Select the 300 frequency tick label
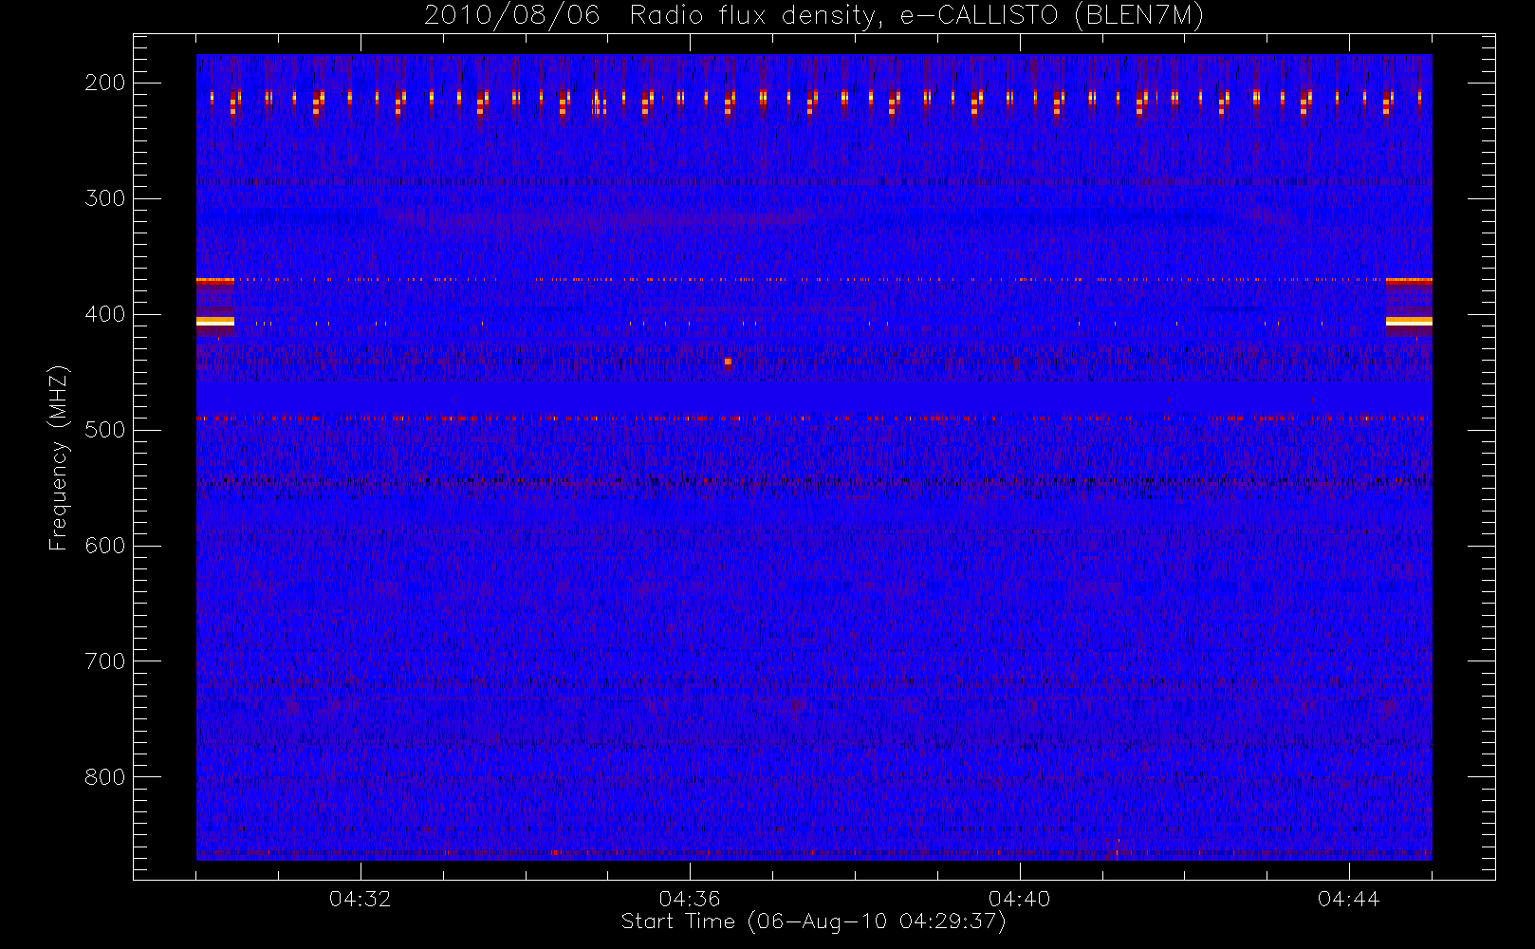 pyautogui.click(x=105, y=198)
